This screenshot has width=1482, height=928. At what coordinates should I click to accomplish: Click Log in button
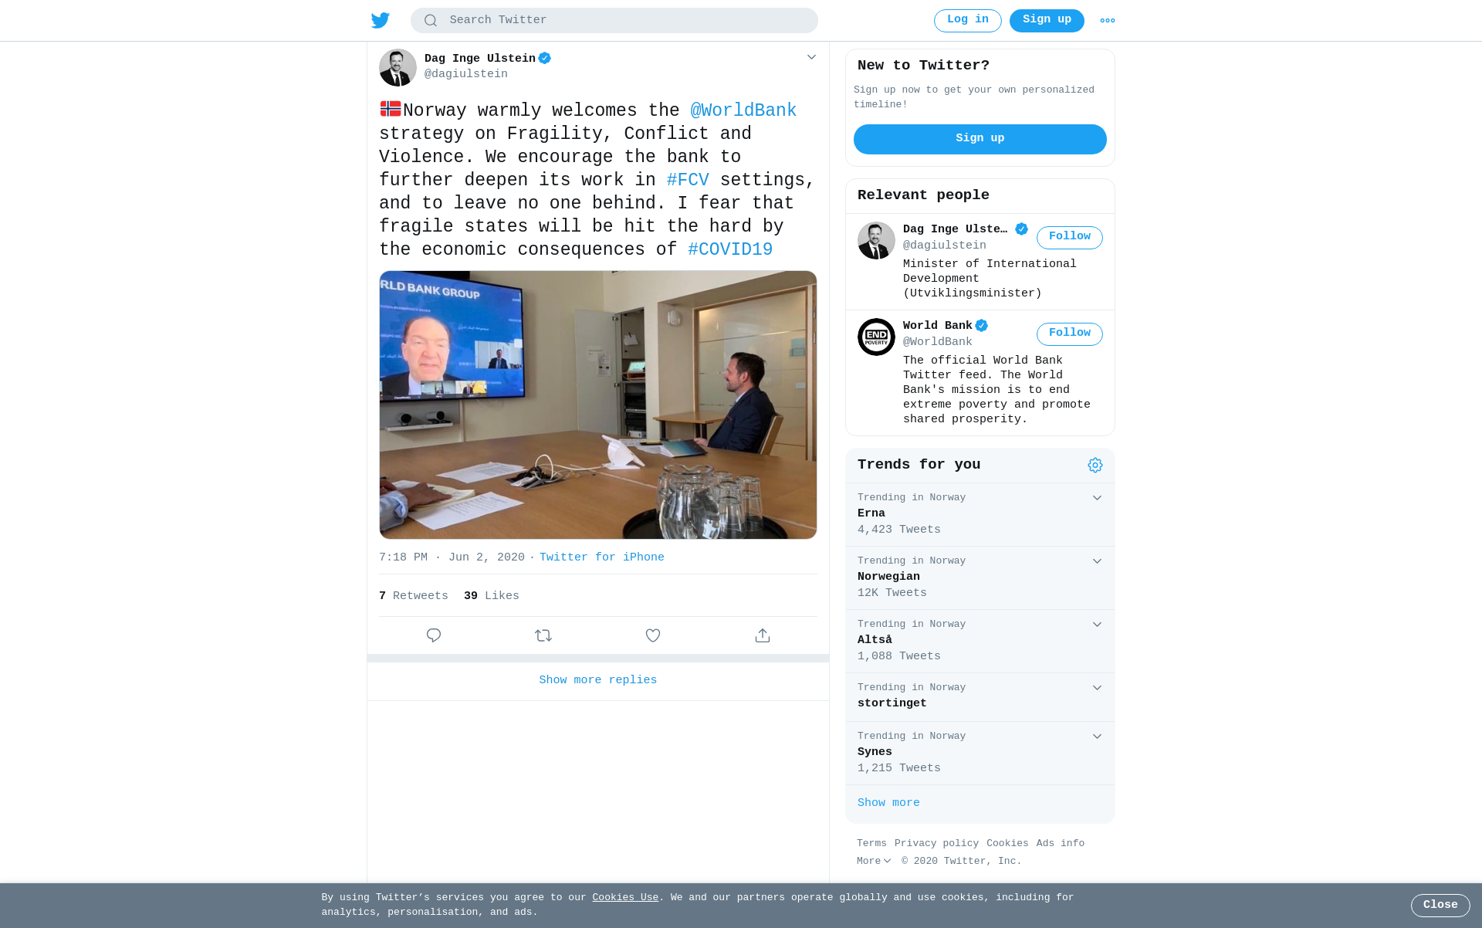(x=967, y=20)
